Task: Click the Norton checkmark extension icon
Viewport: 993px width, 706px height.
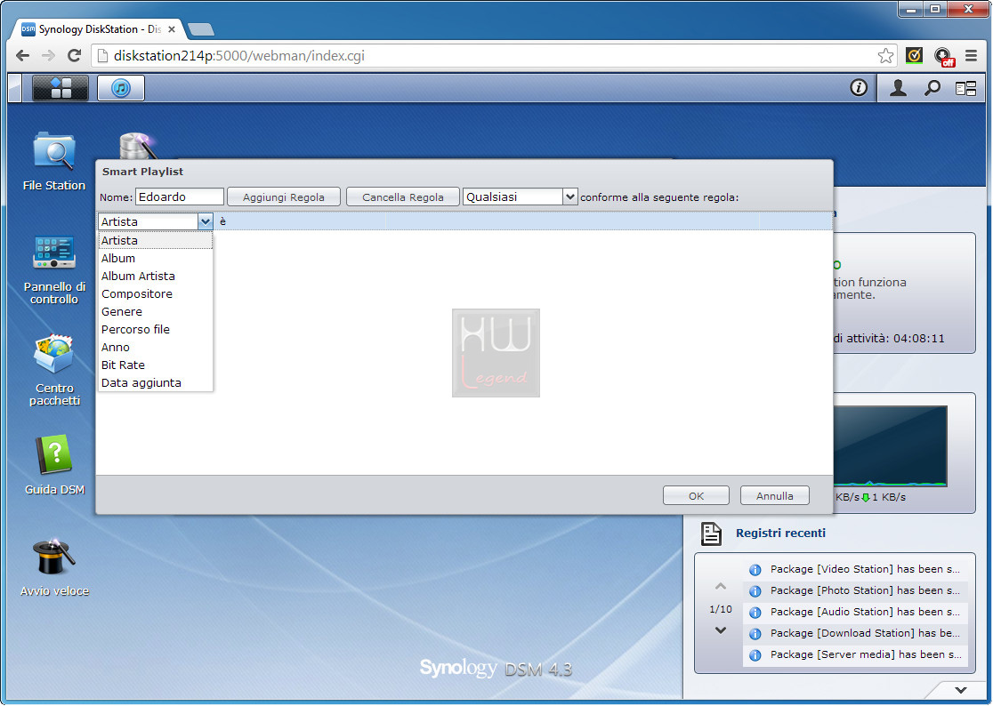Action: [x=914, y=56]
